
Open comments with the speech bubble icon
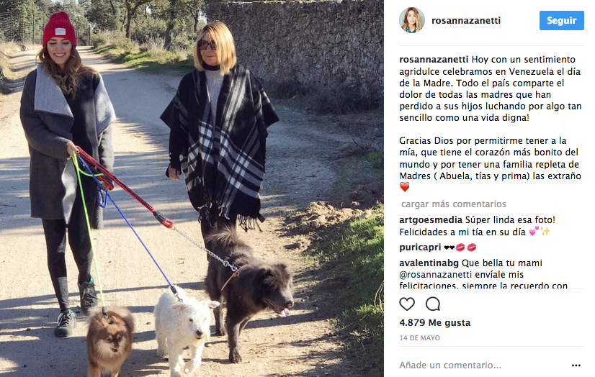(433, 304)
